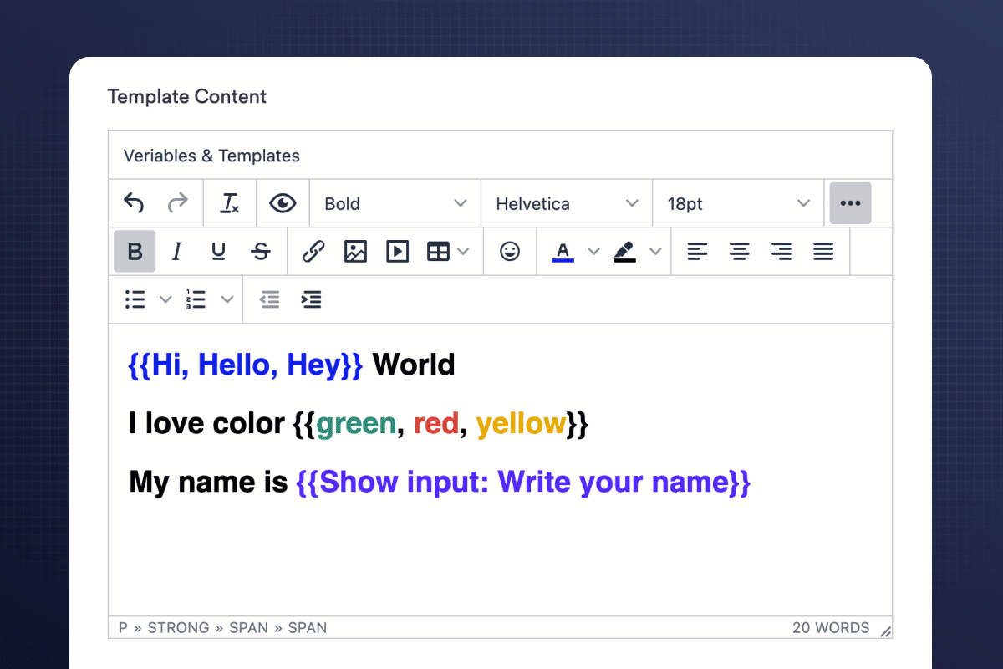1003x669 pixels.
Task: Align text center
Action: click(x=739, y=252)
